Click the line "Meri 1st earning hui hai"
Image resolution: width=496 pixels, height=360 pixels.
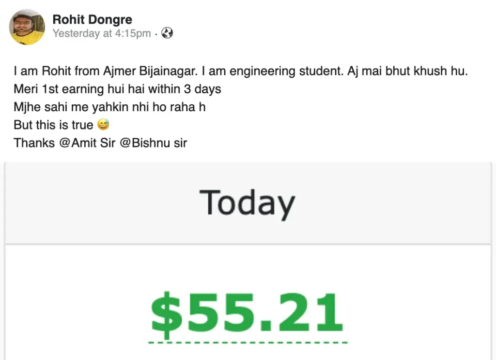click(x=80, y=89)
